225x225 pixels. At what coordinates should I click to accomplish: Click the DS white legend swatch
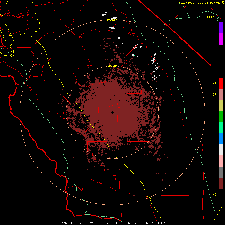(221, 150)
